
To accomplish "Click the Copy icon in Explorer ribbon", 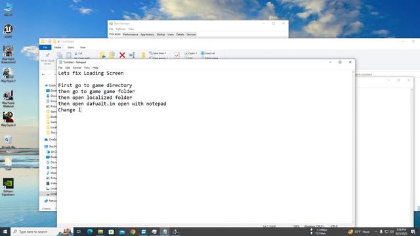I will pos(60,55).
